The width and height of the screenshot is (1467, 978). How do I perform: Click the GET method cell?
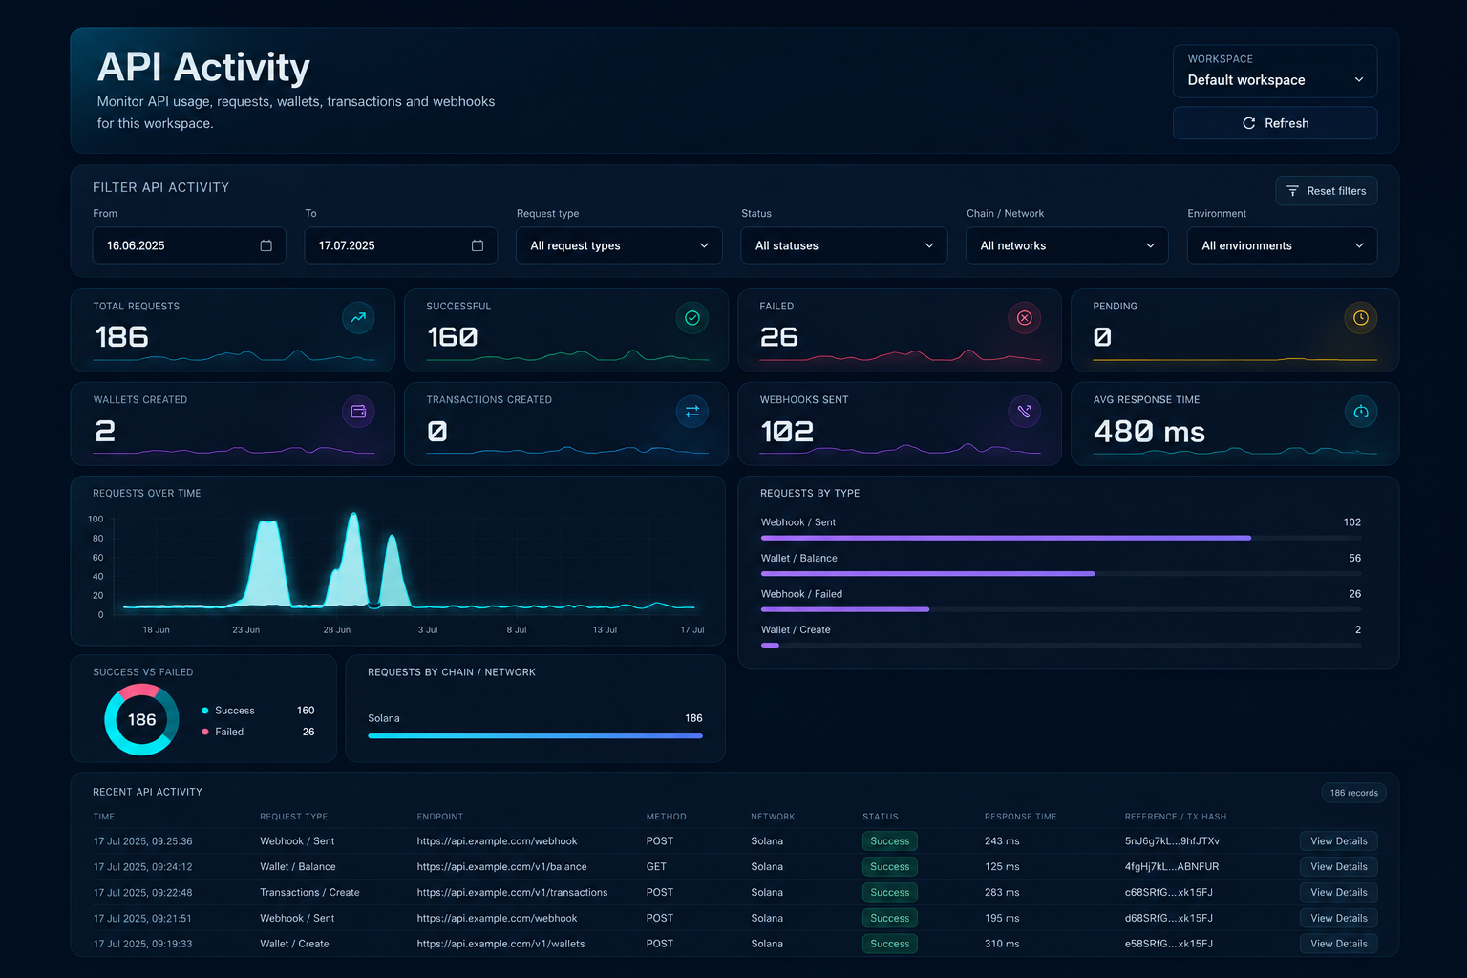[656, 867]
